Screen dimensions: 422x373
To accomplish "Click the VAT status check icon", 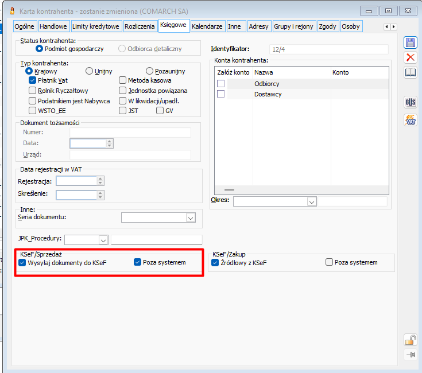I will pyautogui.click(x=410, y=119).
